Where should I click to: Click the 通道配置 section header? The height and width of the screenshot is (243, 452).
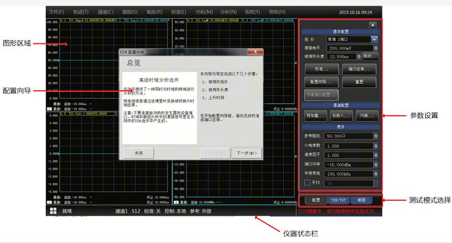pyautogui.click(x=341, y=106)
